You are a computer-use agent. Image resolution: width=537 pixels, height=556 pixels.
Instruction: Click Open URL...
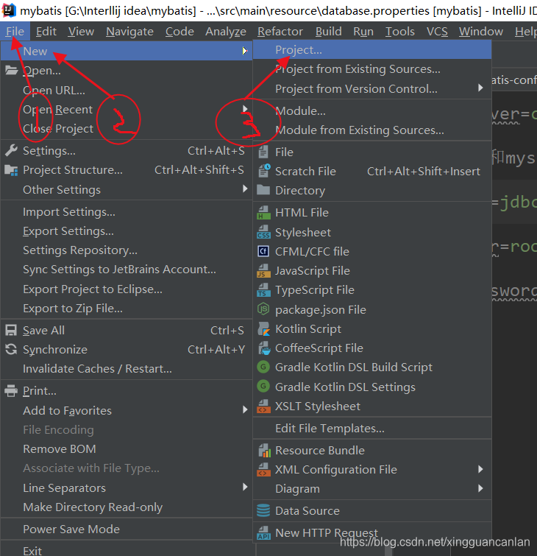coord(127,91)
